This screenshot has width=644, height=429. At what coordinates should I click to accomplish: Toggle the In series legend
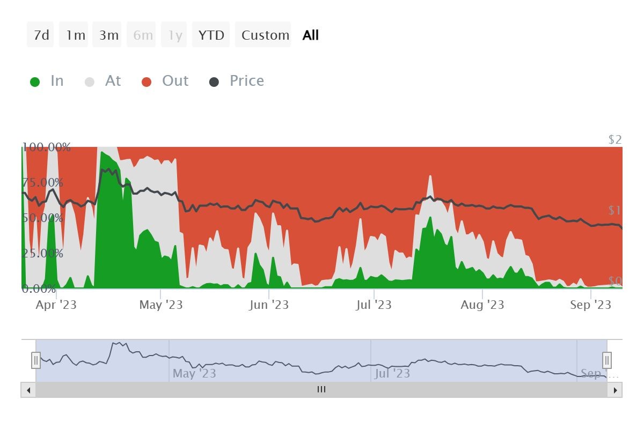(47, 81)
